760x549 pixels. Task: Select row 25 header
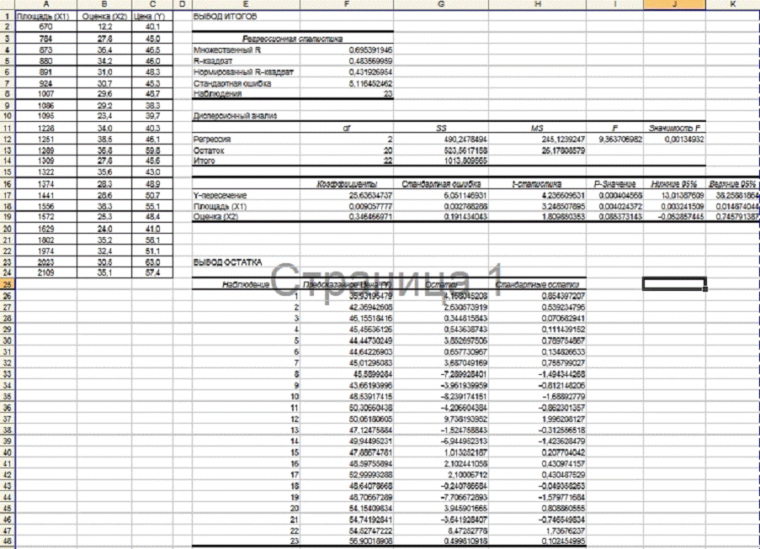coord(7,284)
